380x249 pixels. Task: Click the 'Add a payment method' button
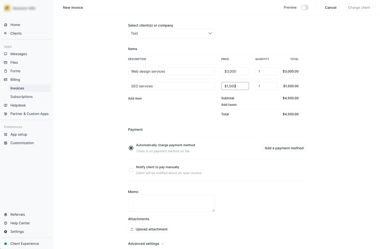click(284, 148)
